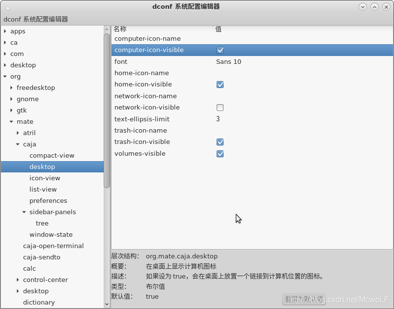Toggle the computer-icon-visible checkbox
The width and height of the screenshot is (394, 309).
point(220,50)
